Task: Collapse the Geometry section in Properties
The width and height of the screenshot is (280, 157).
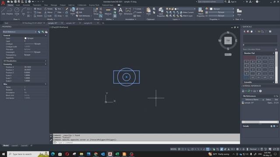Action: coord(45,64)
